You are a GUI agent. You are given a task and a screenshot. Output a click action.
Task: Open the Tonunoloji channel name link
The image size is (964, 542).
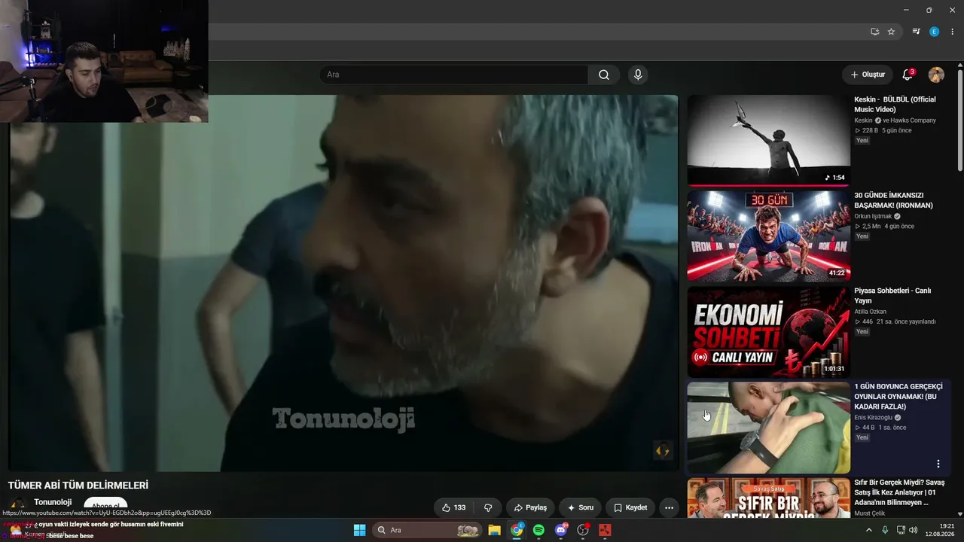pyautogui.click(x=53, y=502)
